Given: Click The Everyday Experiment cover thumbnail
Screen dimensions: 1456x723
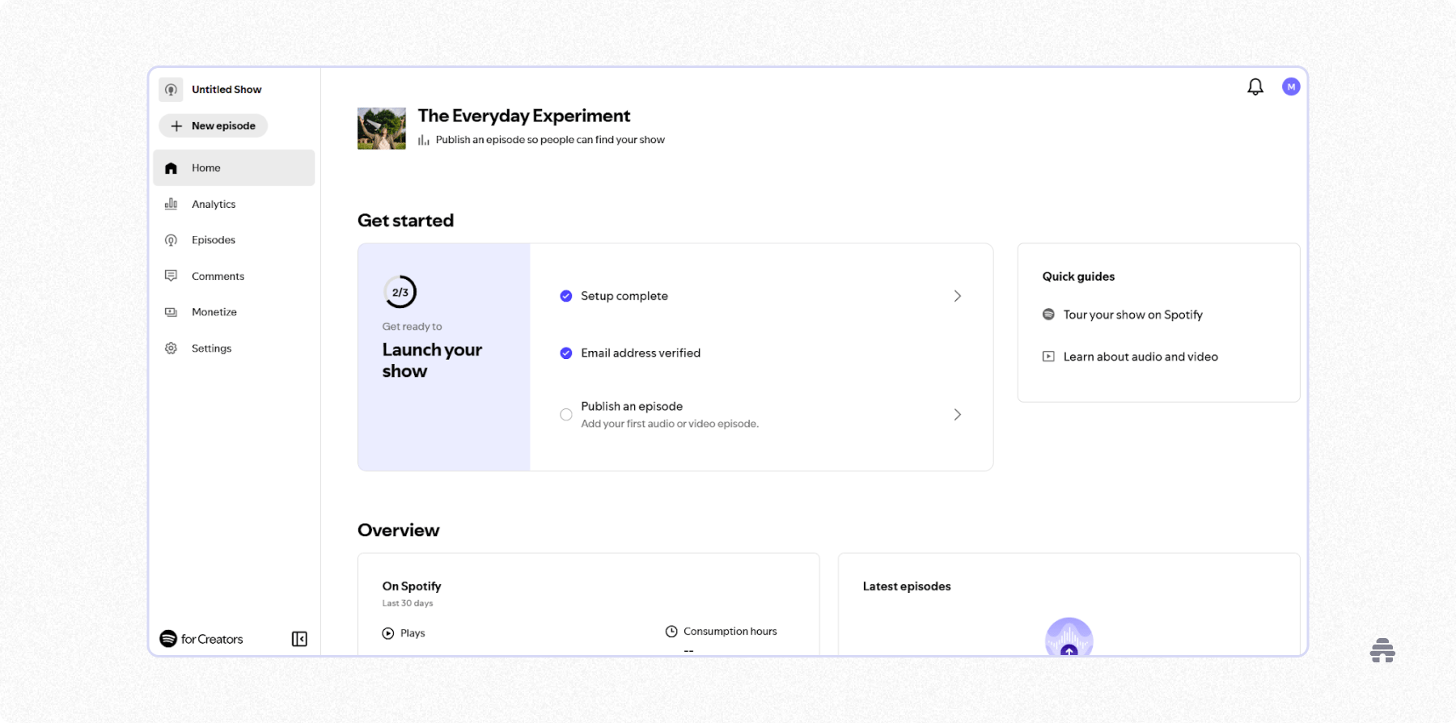Looking at the screenshot, I should pyautogui.click(x=382, y=129).
